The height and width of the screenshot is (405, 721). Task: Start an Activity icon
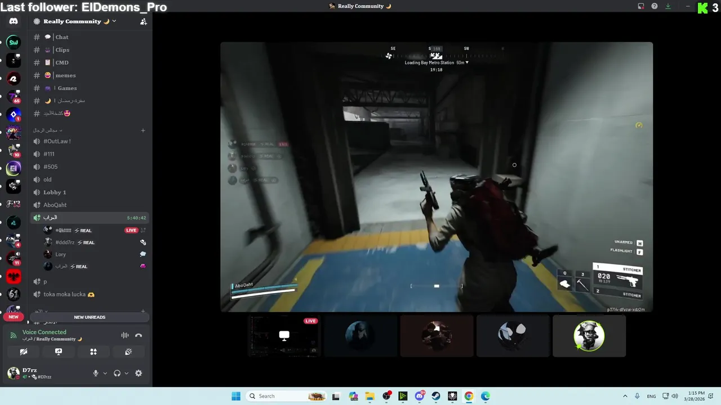coord(94,352)
